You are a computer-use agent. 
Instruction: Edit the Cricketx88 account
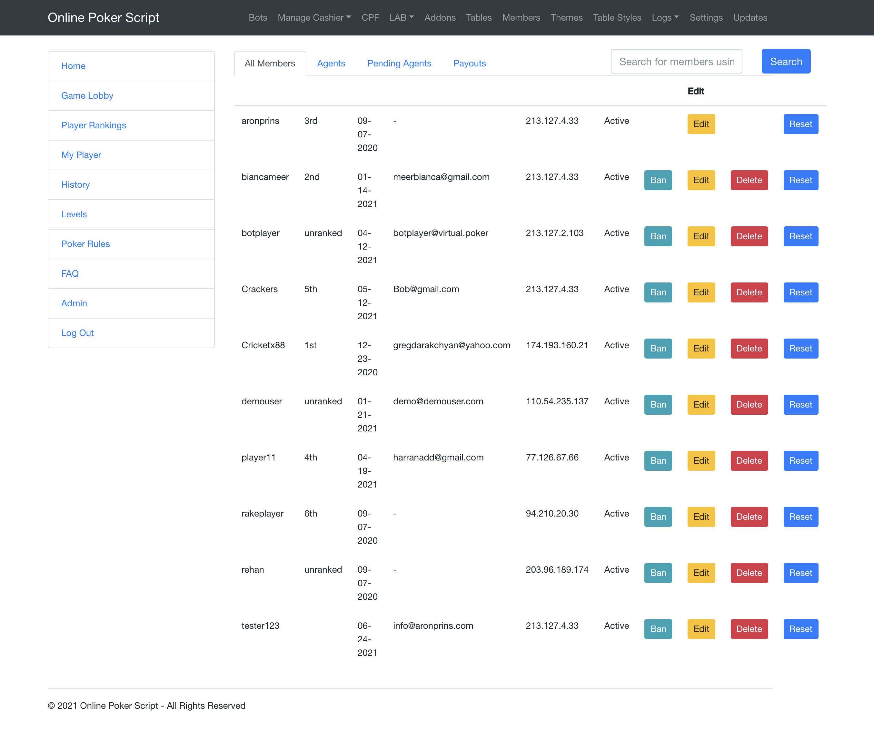[701, 349]
